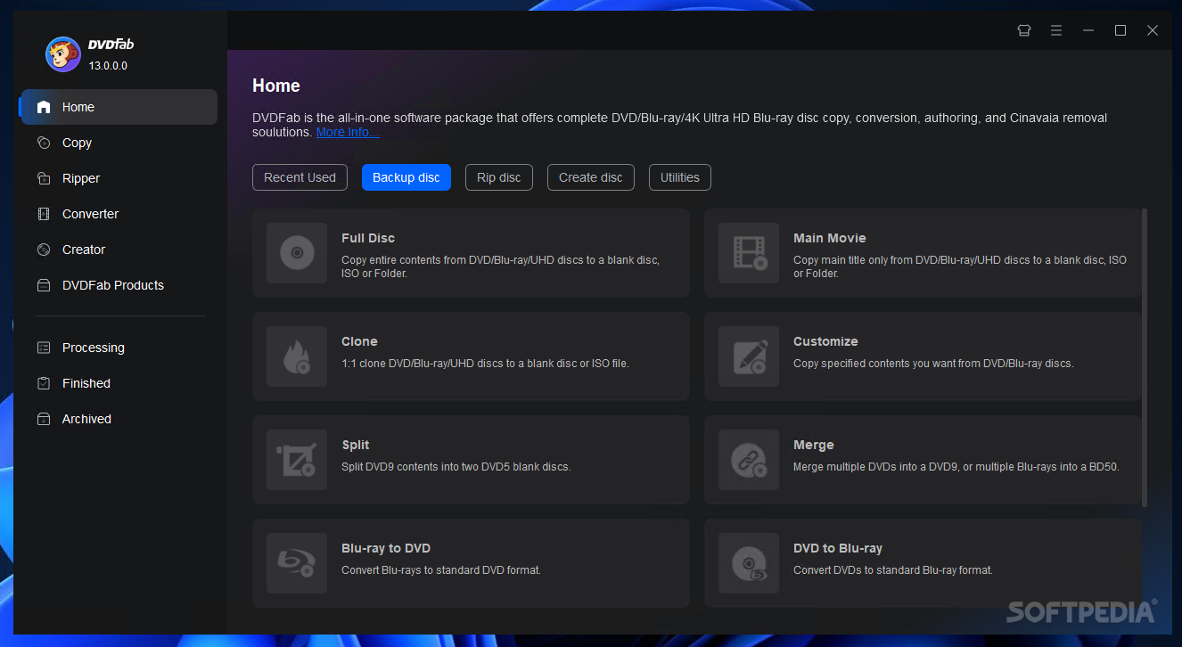The image size is (1182, 647).
Task: Choose the Main Movie copy mode title
Action: point(830,238)
